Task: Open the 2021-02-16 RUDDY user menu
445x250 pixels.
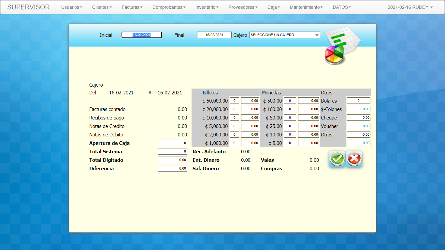Action: point(410,7)
